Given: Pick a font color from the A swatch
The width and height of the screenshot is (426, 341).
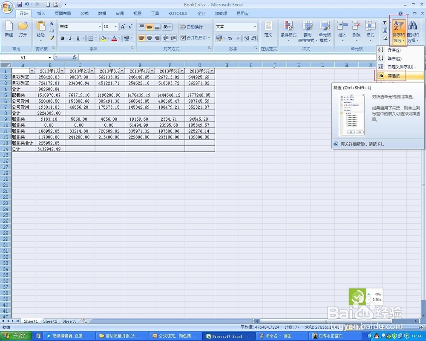Looking at the screenshot, I should (115, 38).
